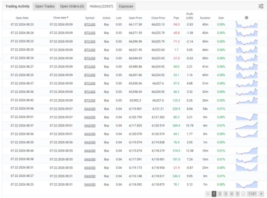This screenshot has width=267, height=198.
Task: Click the duration value 54s
Action: tap(205, 109)
